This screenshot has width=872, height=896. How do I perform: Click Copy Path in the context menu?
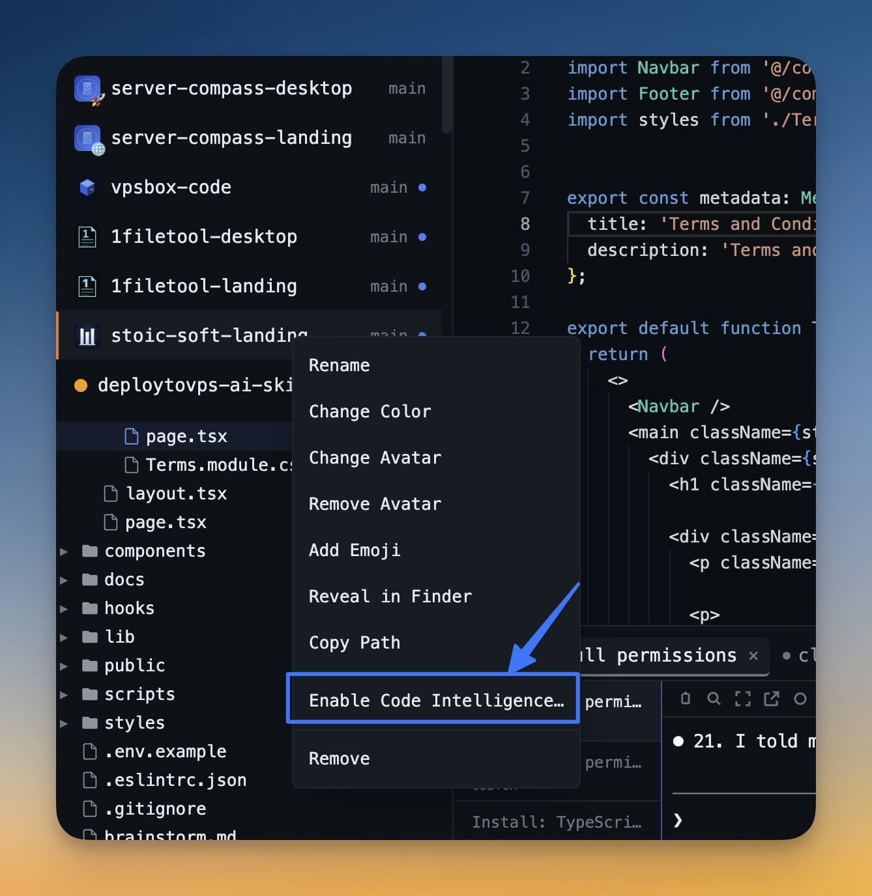355,643
